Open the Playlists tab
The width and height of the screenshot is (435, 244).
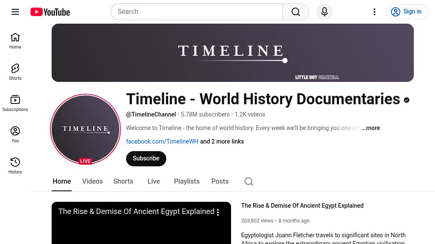point(187,181)
